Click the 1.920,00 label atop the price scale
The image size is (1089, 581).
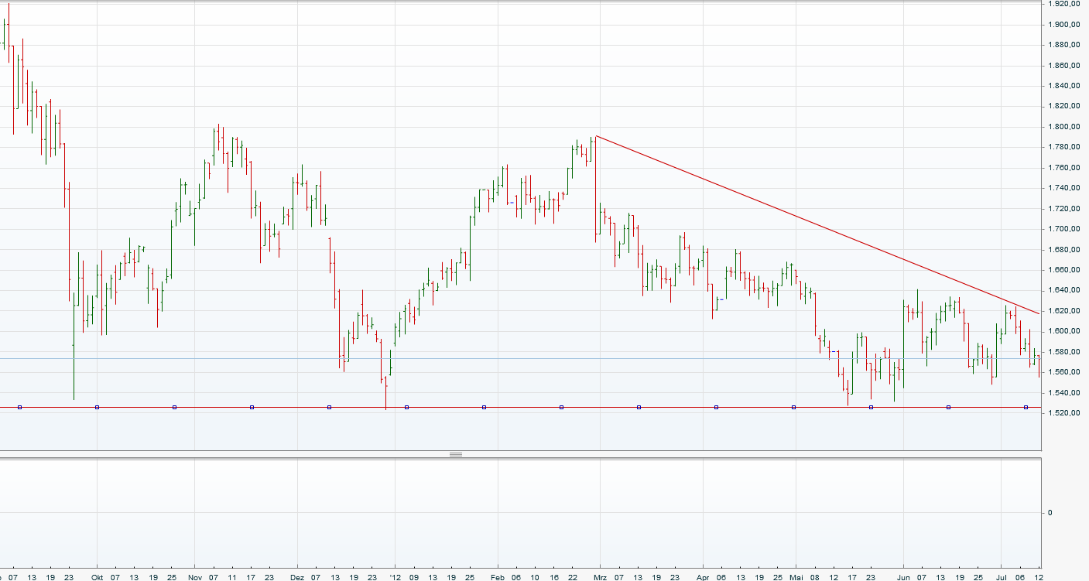(1063, 4)
